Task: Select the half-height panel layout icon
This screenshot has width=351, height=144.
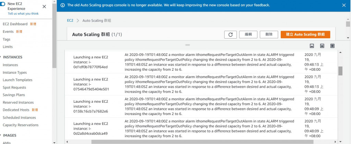Action: pyautogui.click(x=322, y=46)
